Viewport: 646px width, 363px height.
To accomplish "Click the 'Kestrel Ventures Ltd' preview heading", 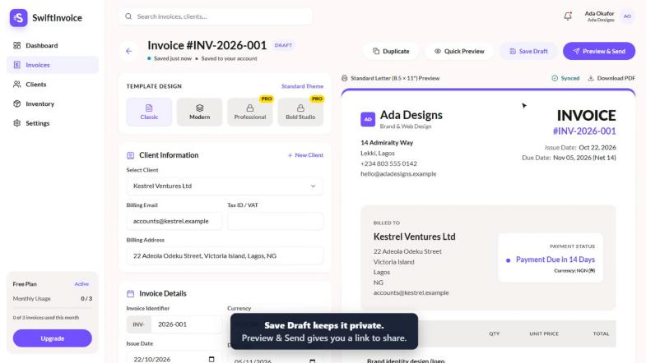I will (415, 237).
